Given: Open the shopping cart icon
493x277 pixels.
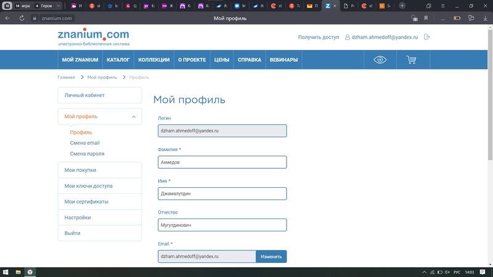Looking at the screenshot, I should tap(411, 60).
